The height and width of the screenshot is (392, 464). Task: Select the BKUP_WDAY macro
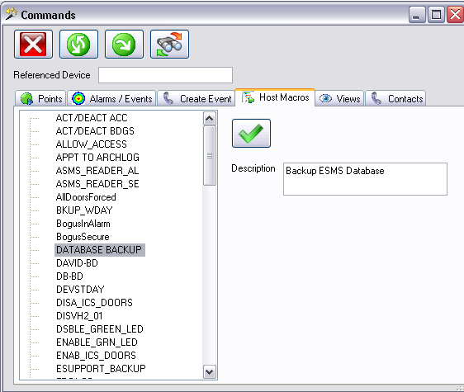[x=84, y=210]
